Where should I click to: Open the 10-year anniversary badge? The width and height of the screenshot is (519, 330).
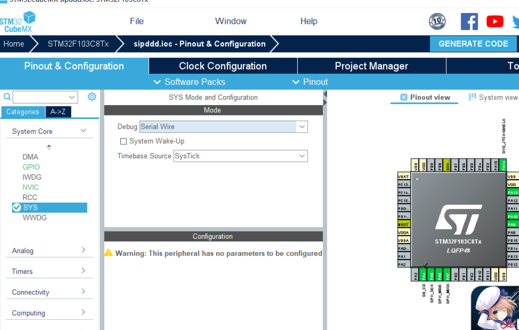pos(437,21)
